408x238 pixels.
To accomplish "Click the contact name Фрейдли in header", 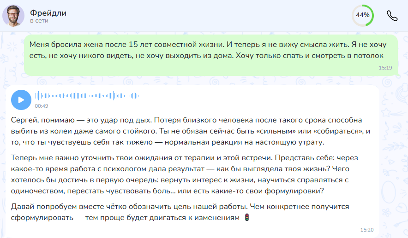I will pos(48,13).
